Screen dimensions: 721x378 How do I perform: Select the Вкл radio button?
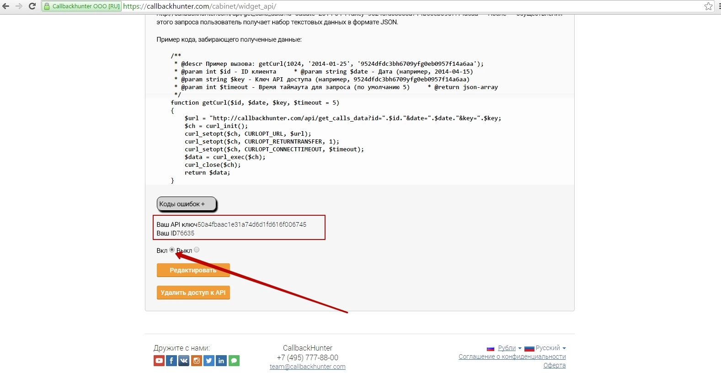click(172, 250)
